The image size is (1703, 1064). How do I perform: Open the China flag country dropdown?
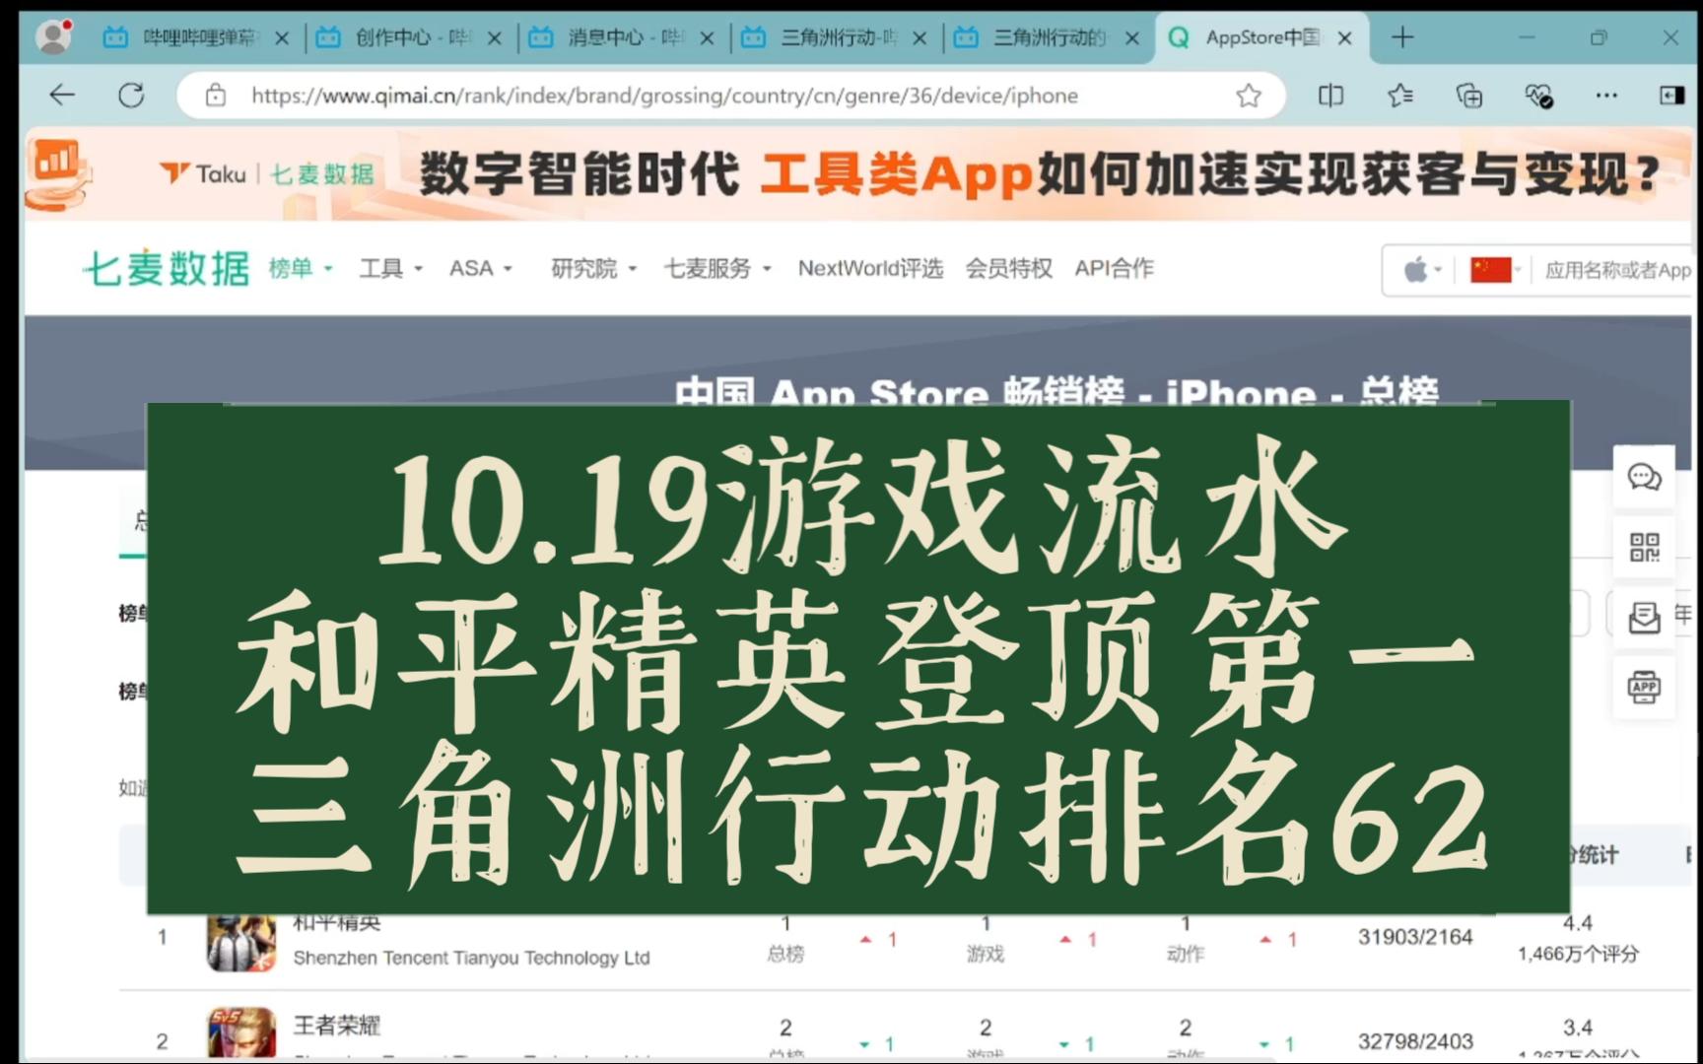pos(1496,269)
